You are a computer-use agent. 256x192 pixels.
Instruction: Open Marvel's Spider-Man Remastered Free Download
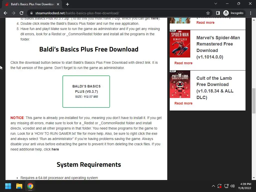pos(218,47)
